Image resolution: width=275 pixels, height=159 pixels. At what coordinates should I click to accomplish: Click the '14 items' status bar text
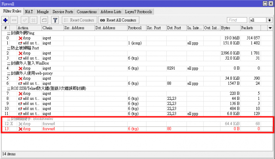tap(9, 154)
